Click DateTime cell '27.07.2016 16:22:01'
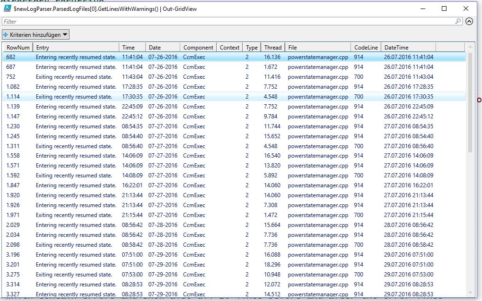Screen dimensions: 482x301 coord(409,185)
